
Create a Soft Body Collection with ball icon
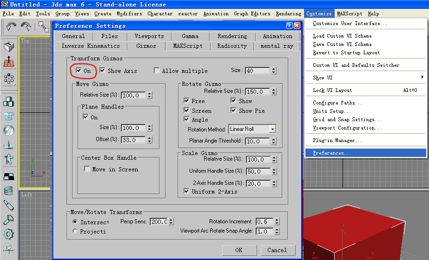[9, 130]
